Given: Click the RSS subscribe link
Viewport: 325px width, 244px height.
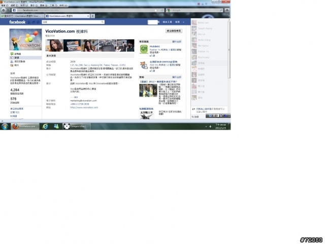Looking at the screenshot, I should 15,112.
